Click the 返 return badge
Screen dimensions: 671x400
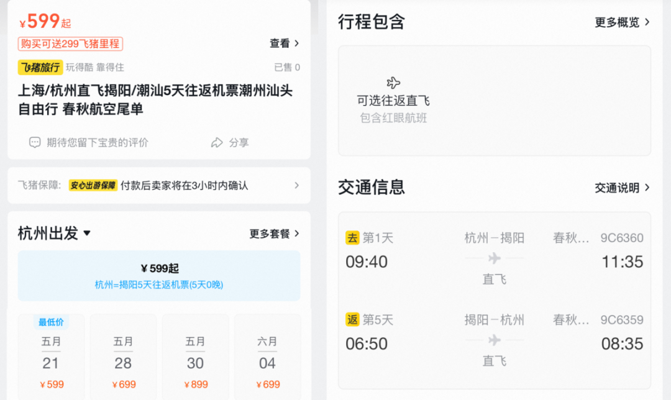352,320
